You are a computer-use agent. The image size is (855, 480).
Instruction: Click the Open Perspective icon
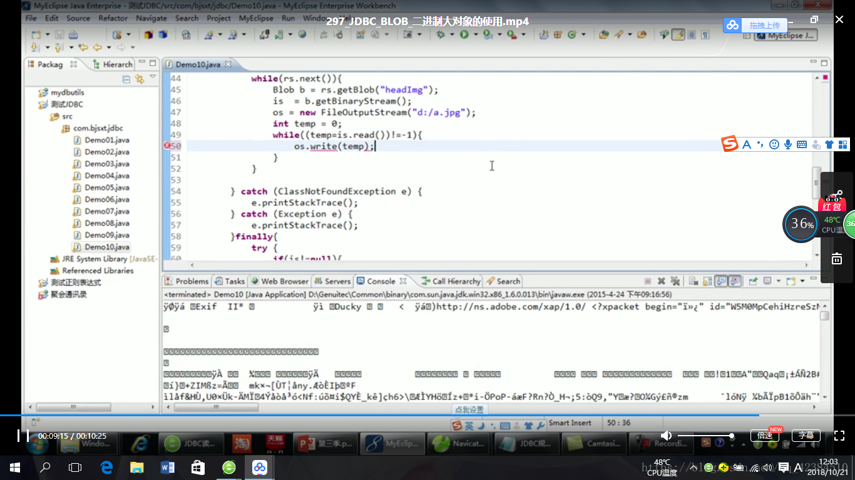pyautogui.click(x=746, y=36)
